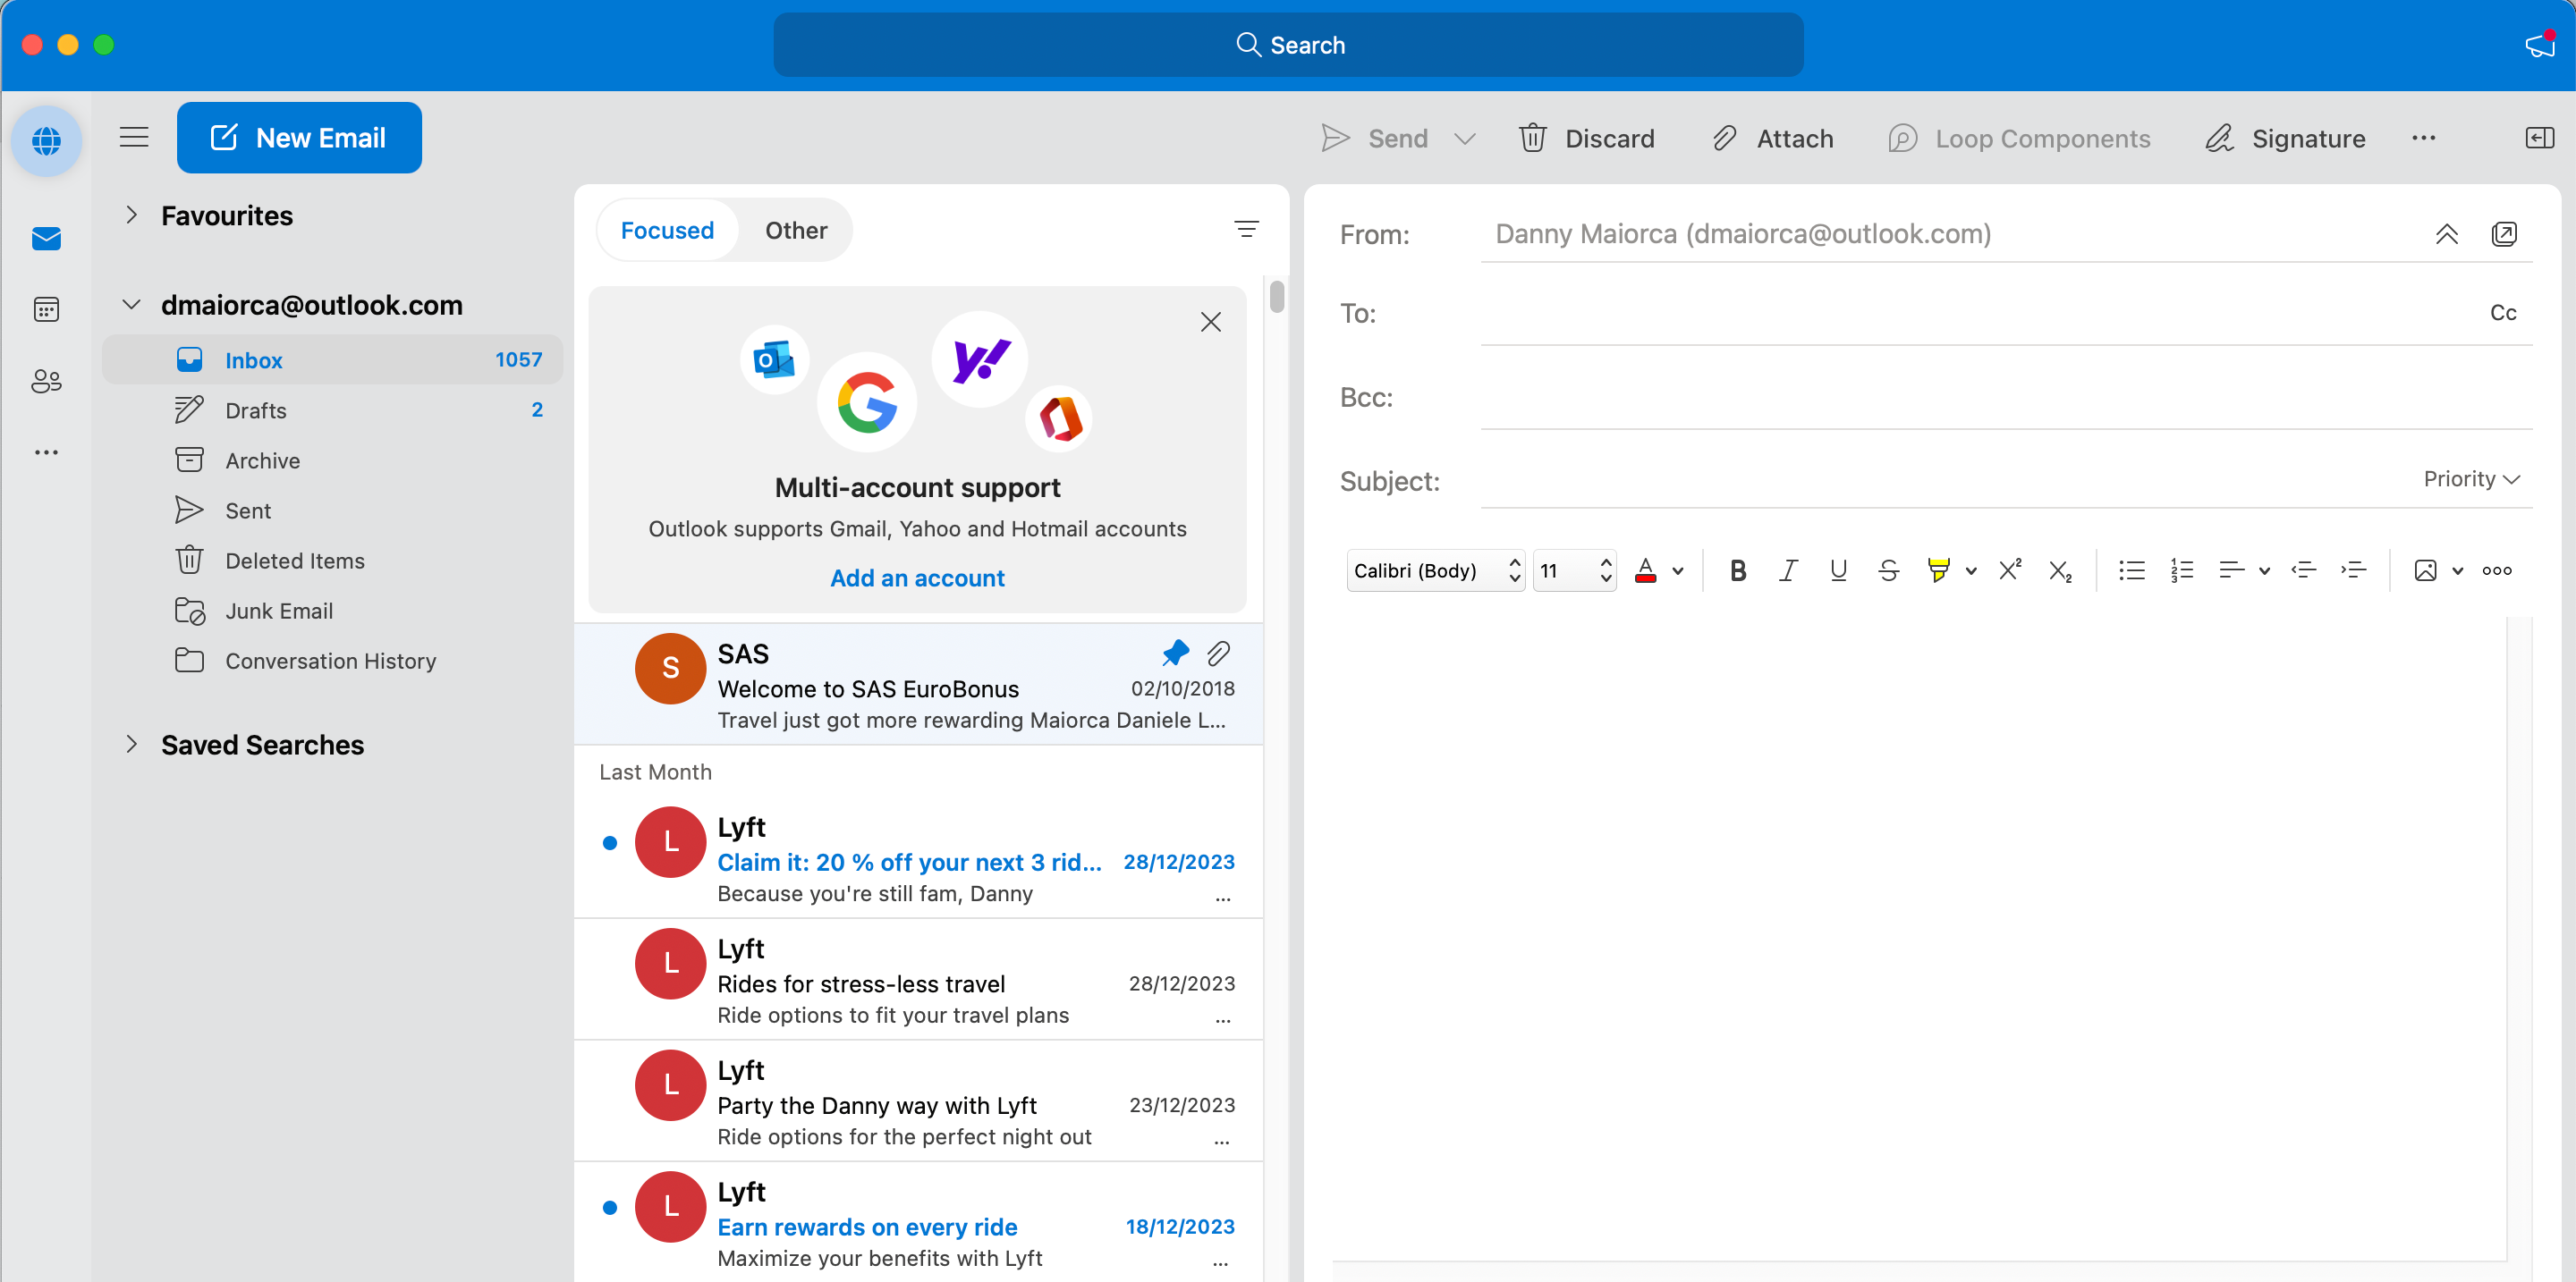This screenshot has width=2576, height=1282.
Task: Click Add an account link
Action: point(917,576)
